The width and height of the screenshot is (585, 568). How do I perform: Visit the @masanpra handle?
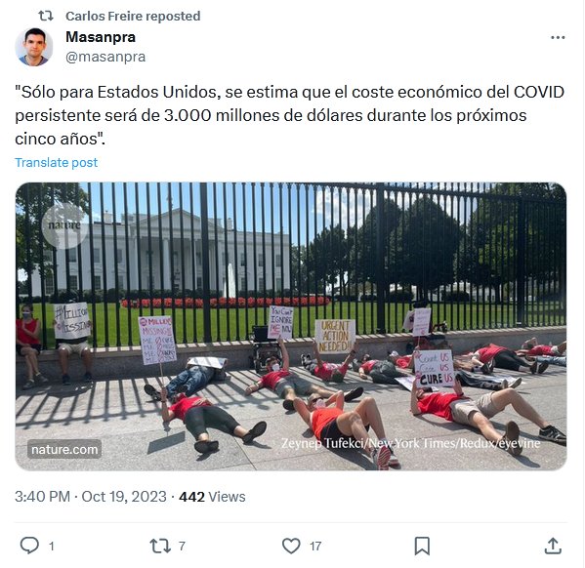pos(105,57)
